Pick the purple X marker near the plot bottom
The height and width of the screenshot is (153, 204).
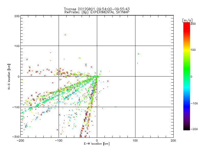[x=57, y=130]
